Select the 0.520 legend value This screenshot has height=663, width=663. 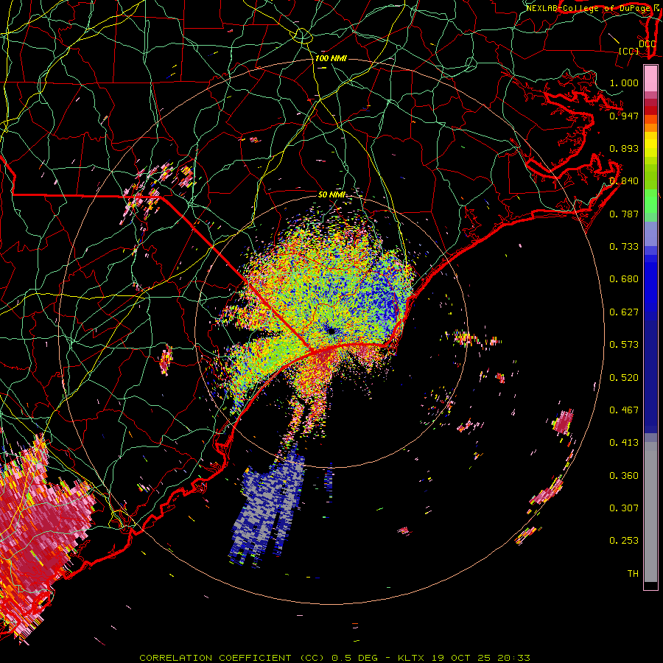624,378
